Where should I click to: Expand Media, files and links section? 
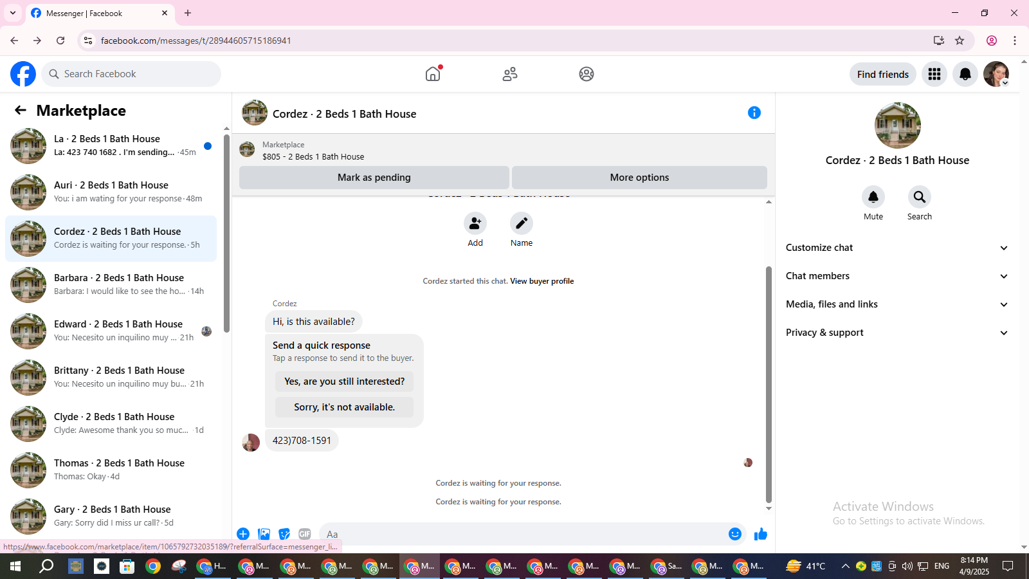point(897,304)
